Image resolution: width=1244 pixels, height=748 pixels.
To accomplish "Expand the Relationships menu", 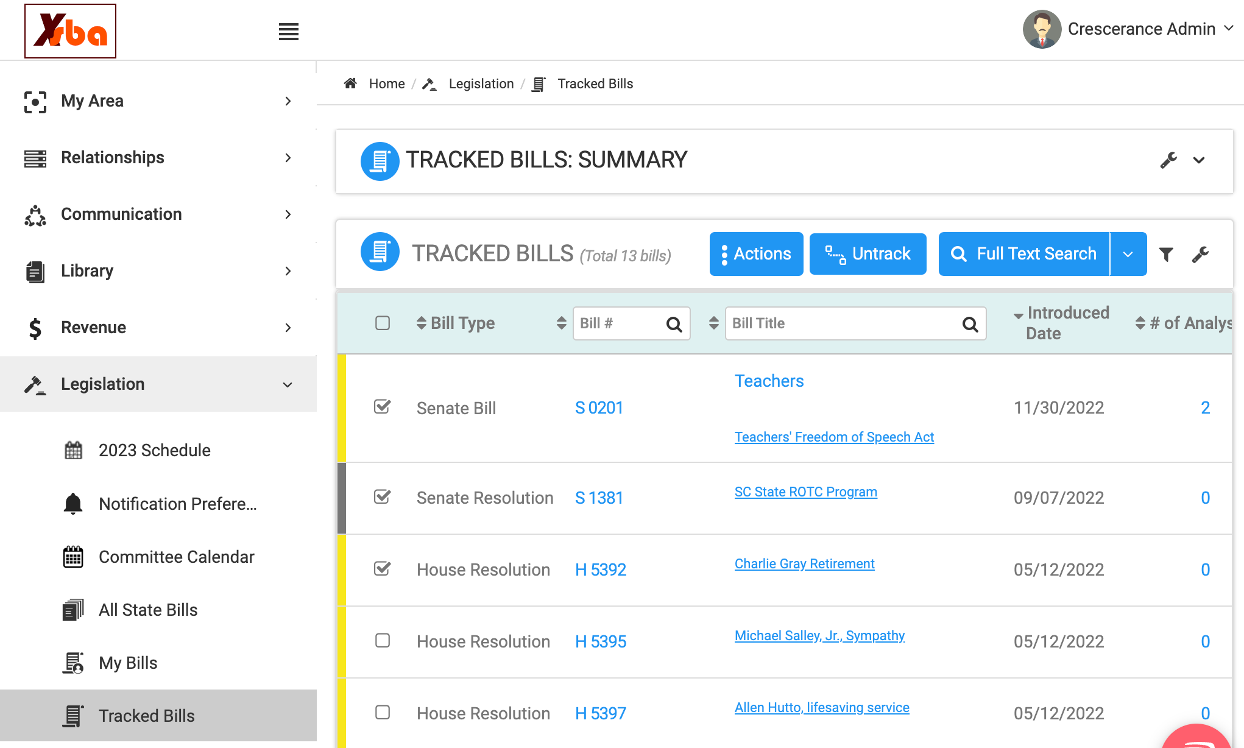I will pyautogui.click(x=158, y=158).
